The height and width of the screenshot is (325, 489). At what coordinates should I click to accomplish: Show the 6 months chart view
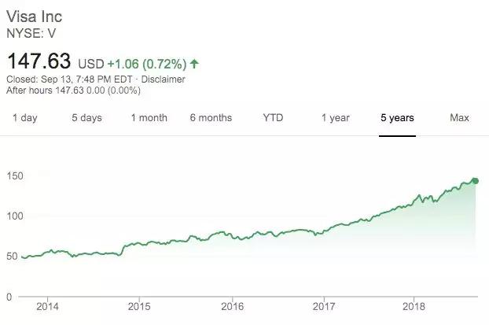coord(211,118)
